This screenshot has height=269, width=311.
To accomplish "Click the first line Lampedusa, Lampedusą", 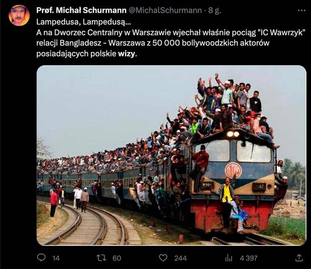I will [x=84, y=22].
